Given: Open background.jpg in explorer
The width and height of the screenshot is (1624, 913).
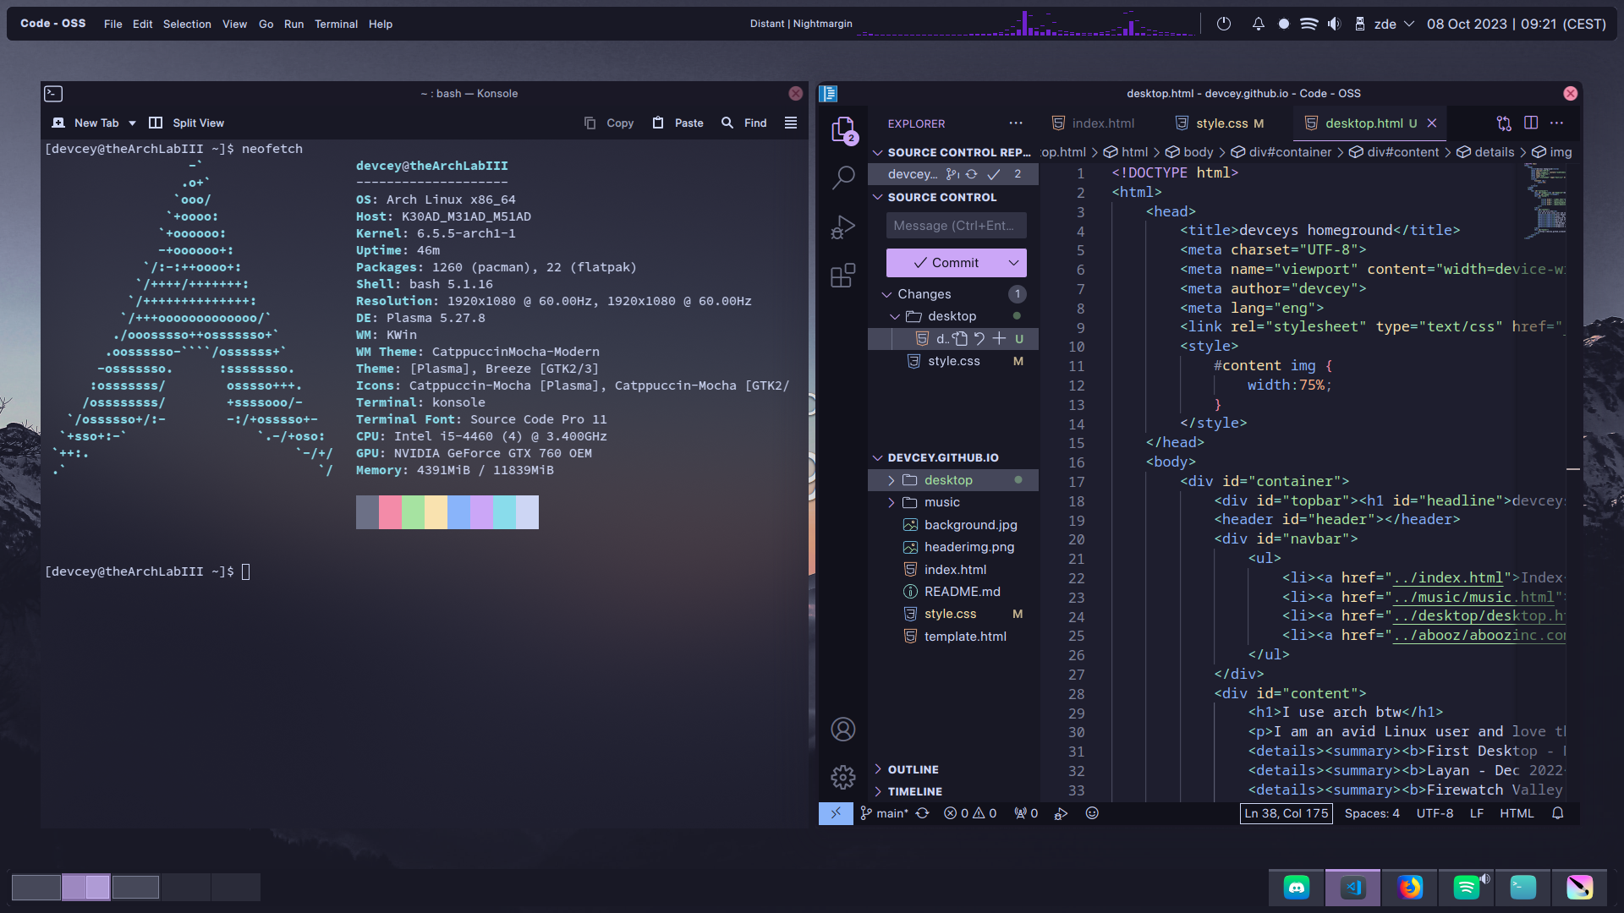Looking at the screenshot, I should coord(953,525).
